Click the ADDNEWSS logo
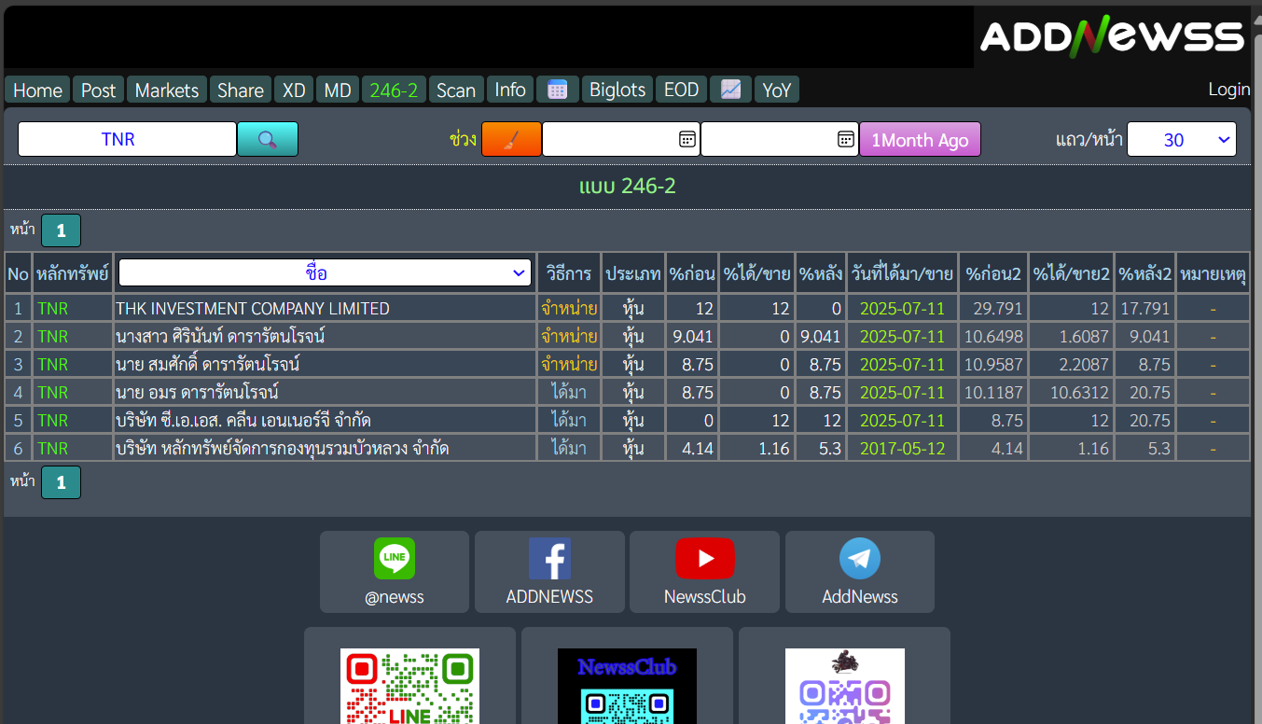 [x=1113, y=36]
